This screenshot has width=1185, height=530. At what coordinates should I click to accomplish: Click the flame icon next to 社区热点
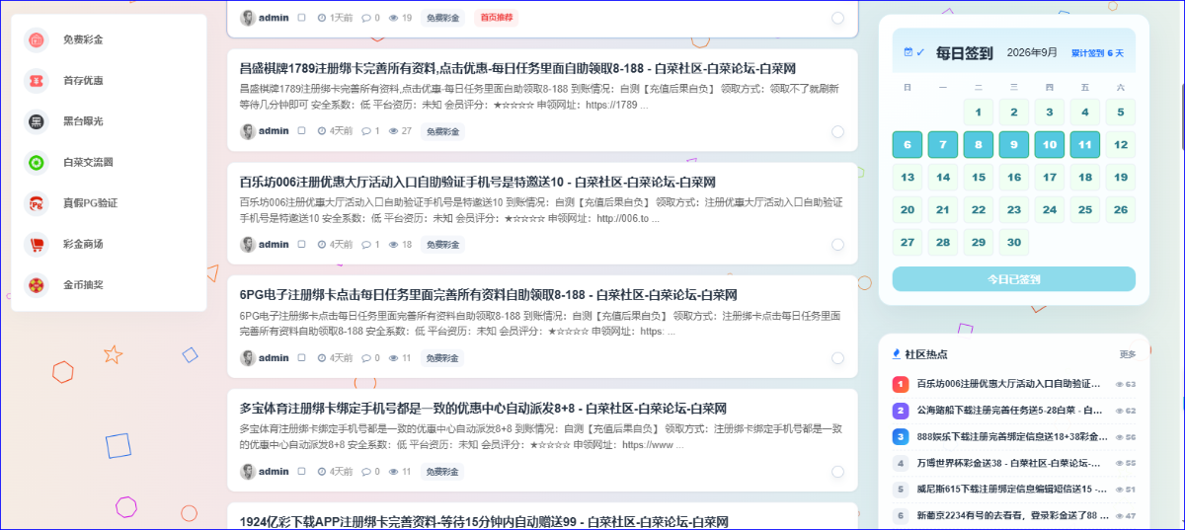897,353
